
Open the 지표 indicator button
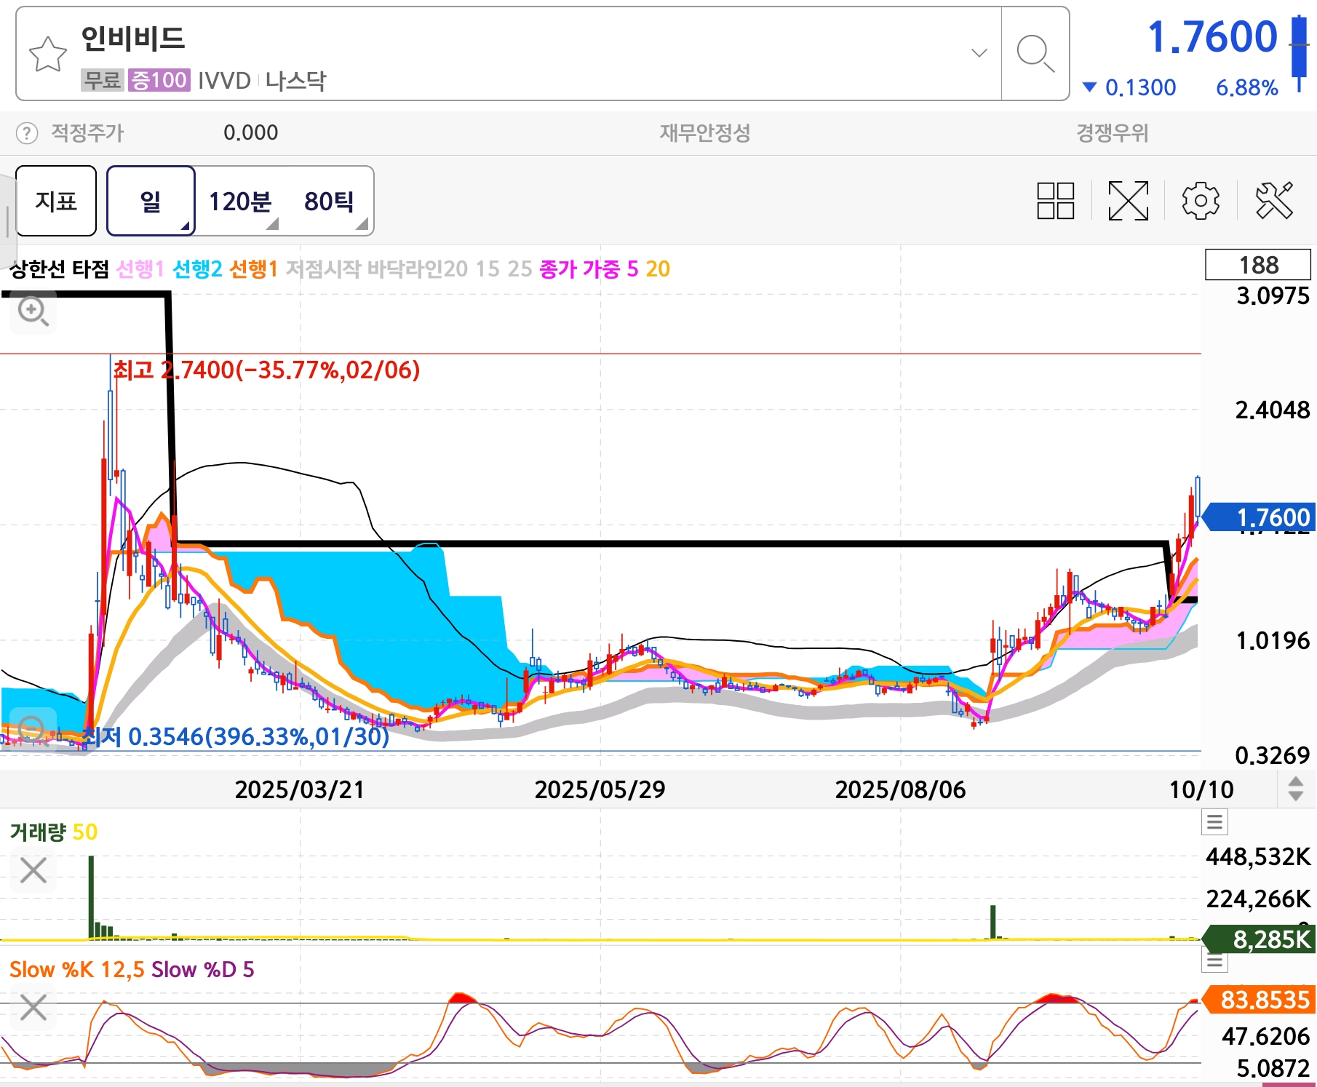[56, 201]
